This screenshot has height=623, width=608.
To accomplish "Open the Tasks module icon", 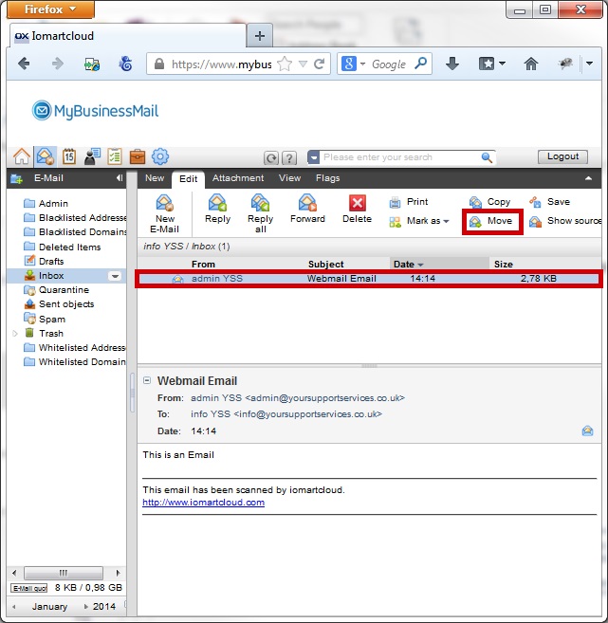I will coord(115,156).
